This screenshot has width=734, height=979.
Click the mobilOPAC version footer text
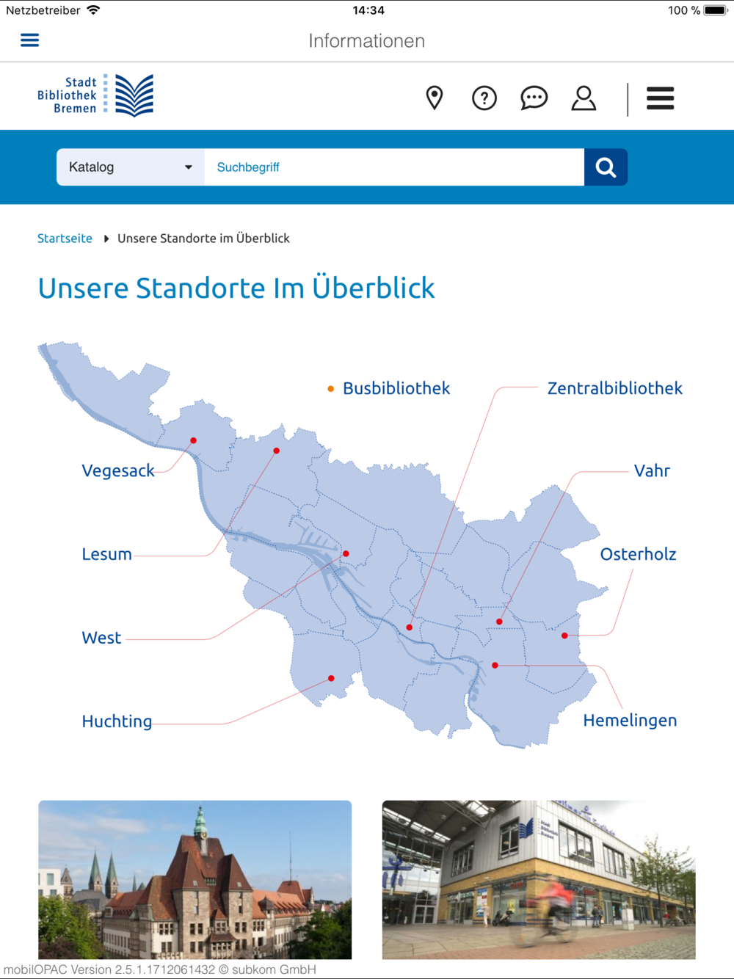pos(160,969)
